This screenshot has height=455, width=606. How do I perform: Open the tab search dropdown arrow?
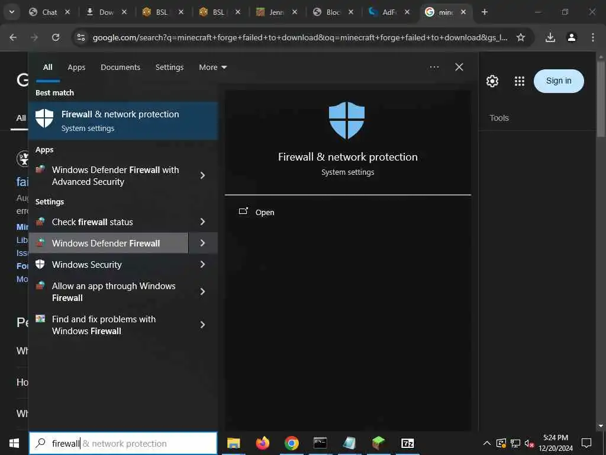(12, 12)
